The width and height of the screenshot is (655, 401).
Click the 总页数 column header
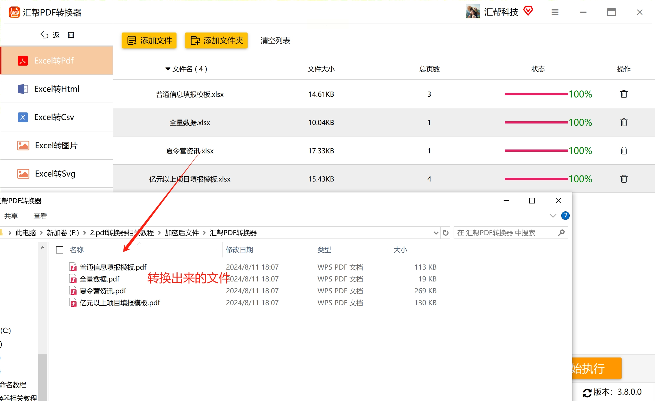[429, 69]
